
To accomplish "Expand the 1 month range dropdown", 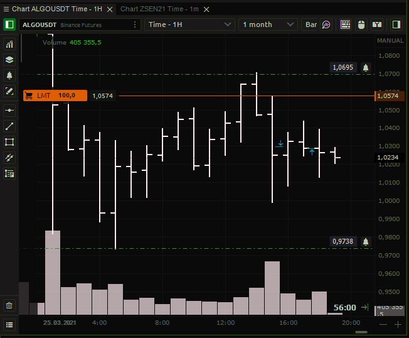I will pyautogui.click(x=268, y=25).
